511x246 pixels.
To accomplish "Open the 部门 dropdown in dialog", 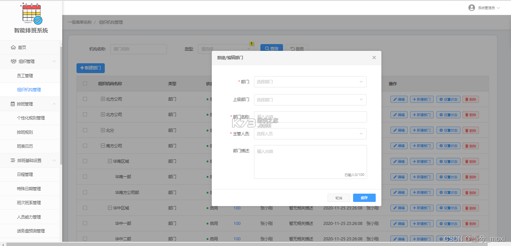I will point(310,82).
